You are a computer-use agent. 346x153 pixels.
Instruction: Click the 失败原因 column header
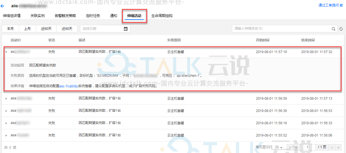174,40
